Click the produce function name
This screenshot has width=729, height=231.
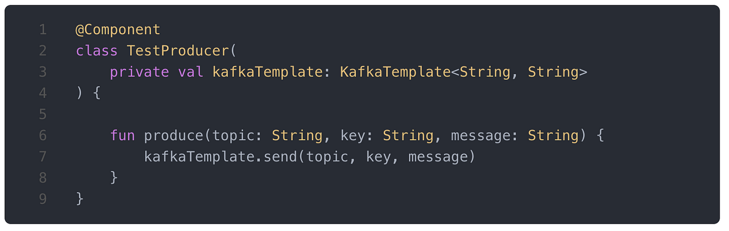pyautogui.click(x=173, y=136)
